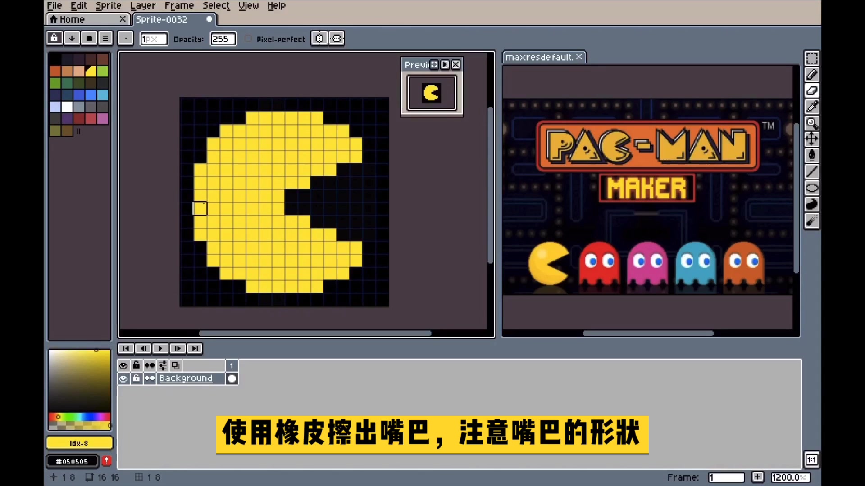Click the foreground color Idx-8 button

pos(79,443)
